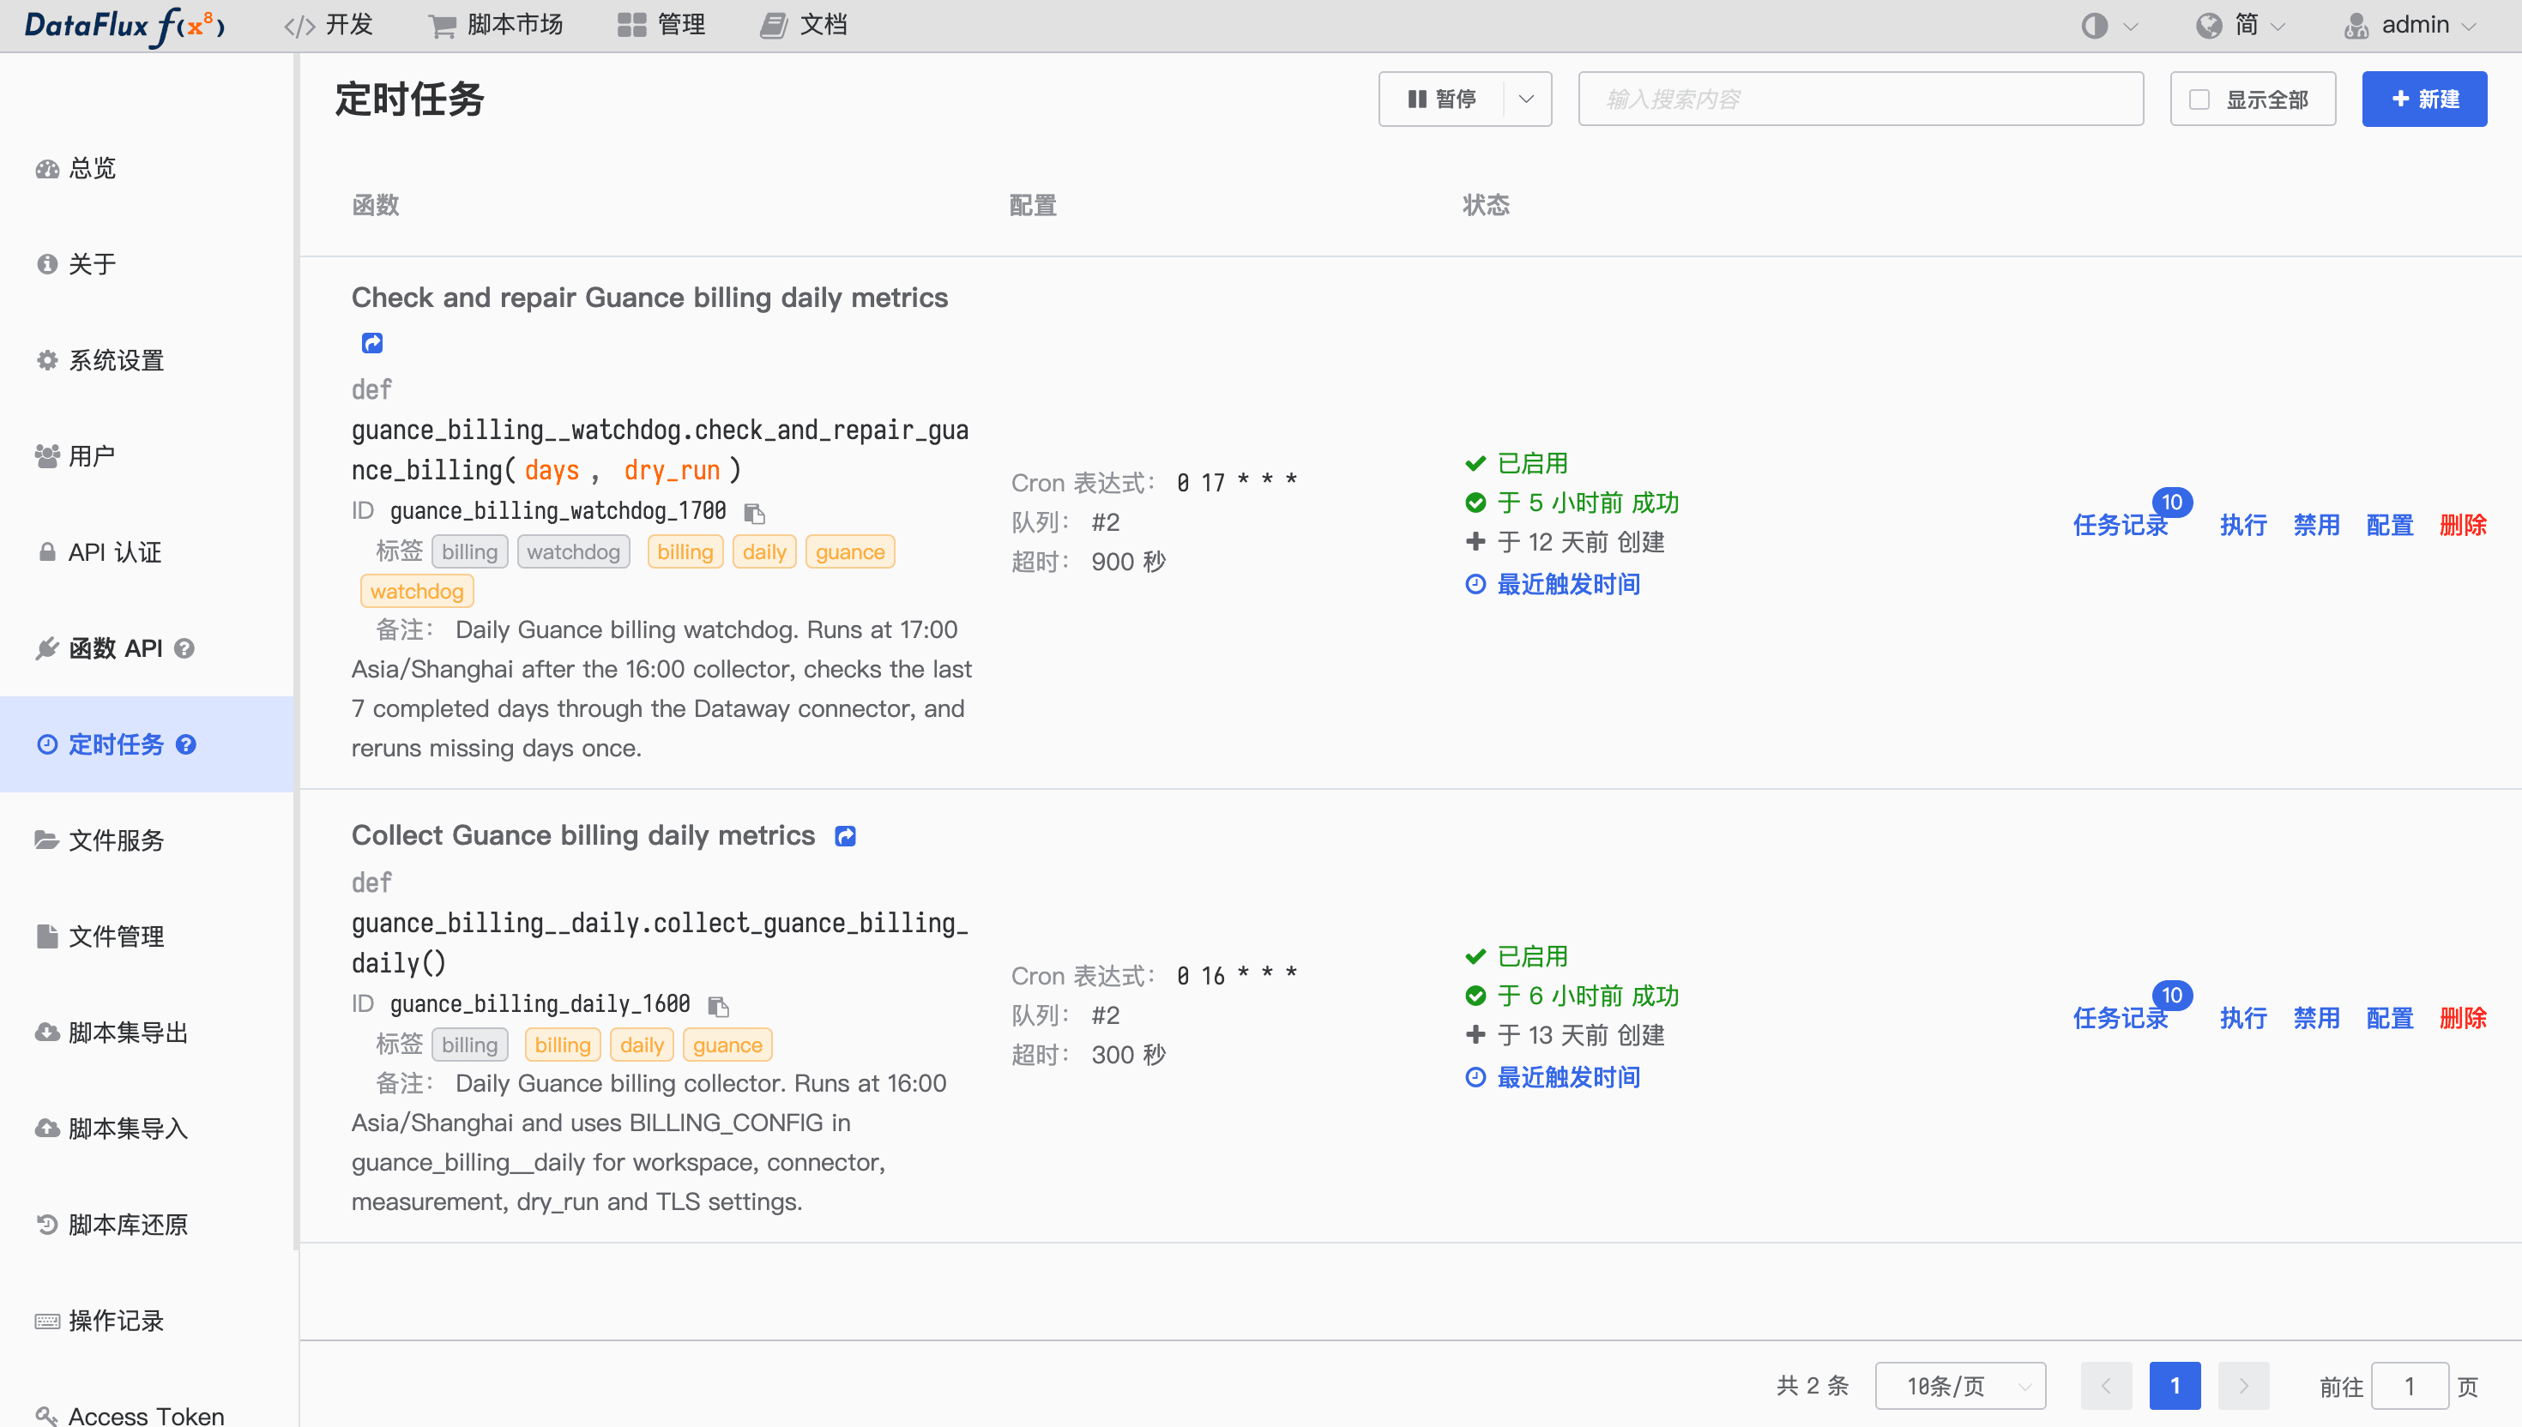
Task: Select 文件服务 in the sidebar
Action: [x=147, y=841]
